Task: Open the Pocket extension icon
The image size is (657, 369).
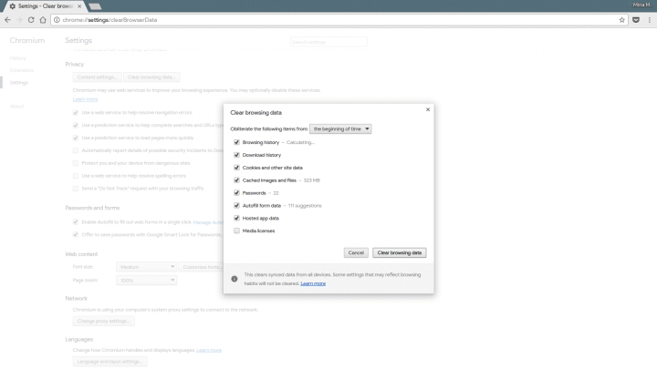Action: pos(636,20)
